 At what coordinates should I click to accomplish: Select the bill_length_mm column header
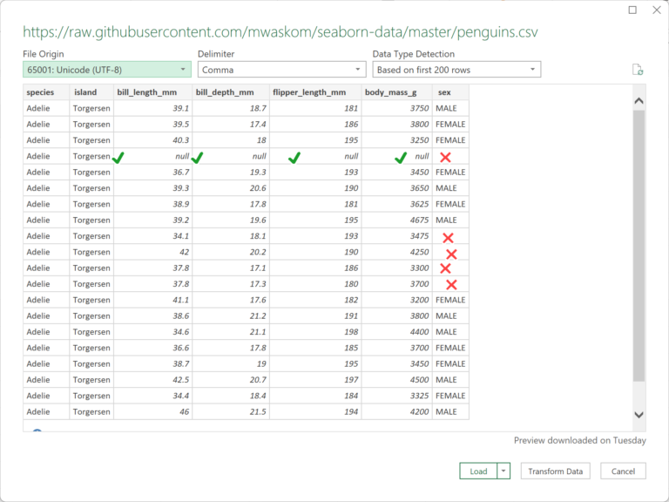coord(152,92)
